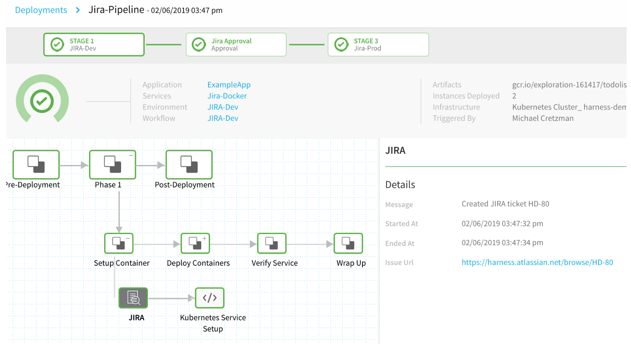This screenshot has height=358, width=631.
Task: Click the Jira-Pipeline title text
Action: pos(116,10)
